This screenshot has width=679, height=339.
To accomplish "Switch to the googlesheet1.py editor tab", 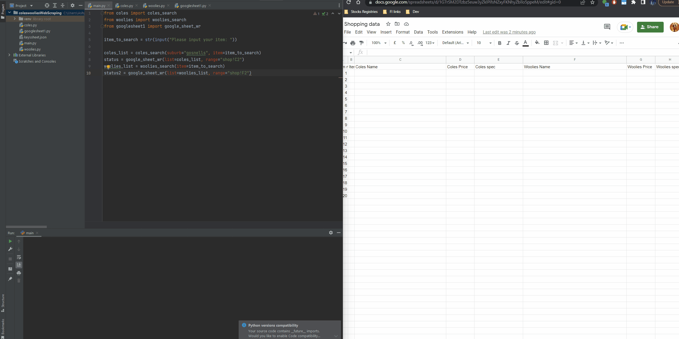I will click(193, 6).
